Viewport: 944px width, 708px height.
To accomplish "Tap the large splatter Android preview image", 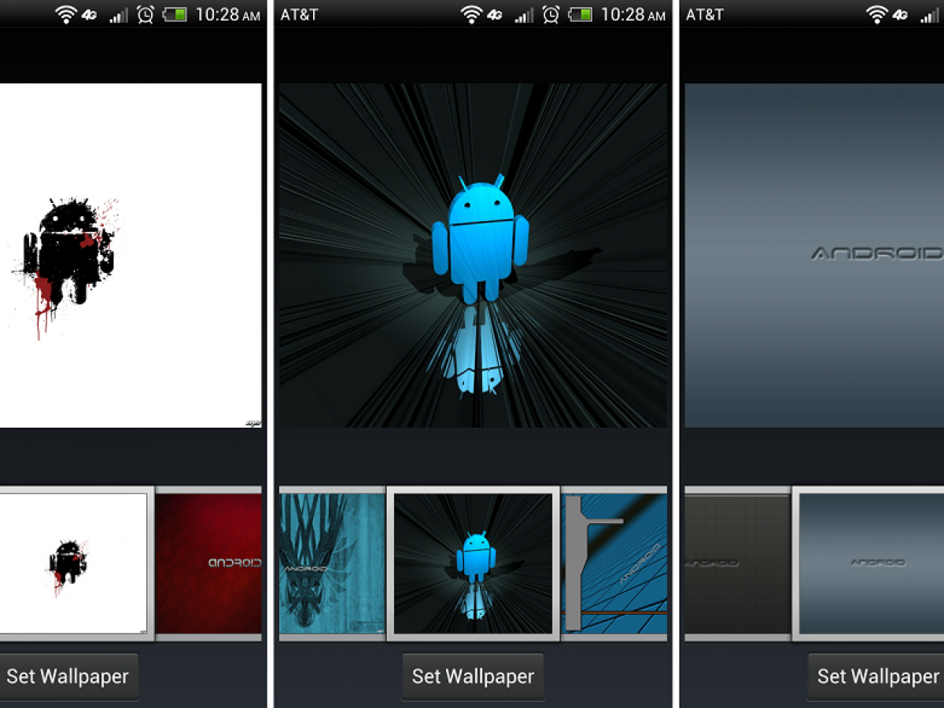I will [131, 256].
